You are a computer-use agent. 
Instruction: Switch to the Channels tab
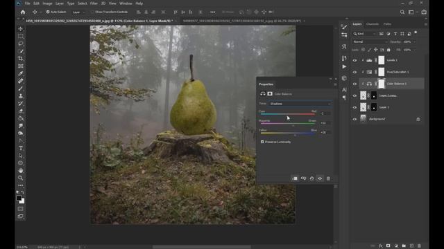pyautogui.click(x=373, y=24)
